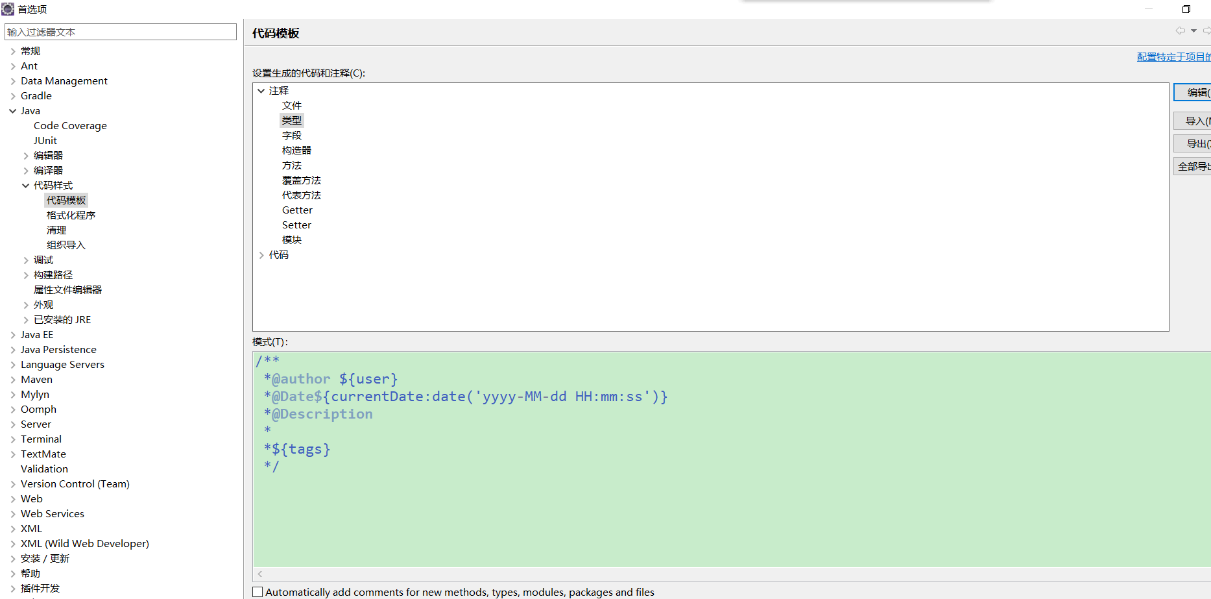Open 组织导入 preferences page
Image resolution: width=1211 pixels, height=599 pixels.
[x=66, y=245]
